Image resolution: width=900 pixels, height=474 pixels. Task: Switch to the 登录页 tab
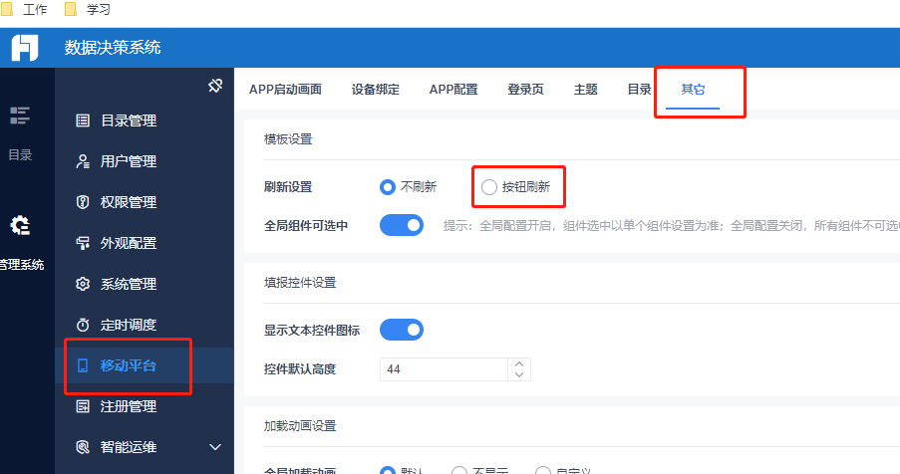(x=525, y=90)
